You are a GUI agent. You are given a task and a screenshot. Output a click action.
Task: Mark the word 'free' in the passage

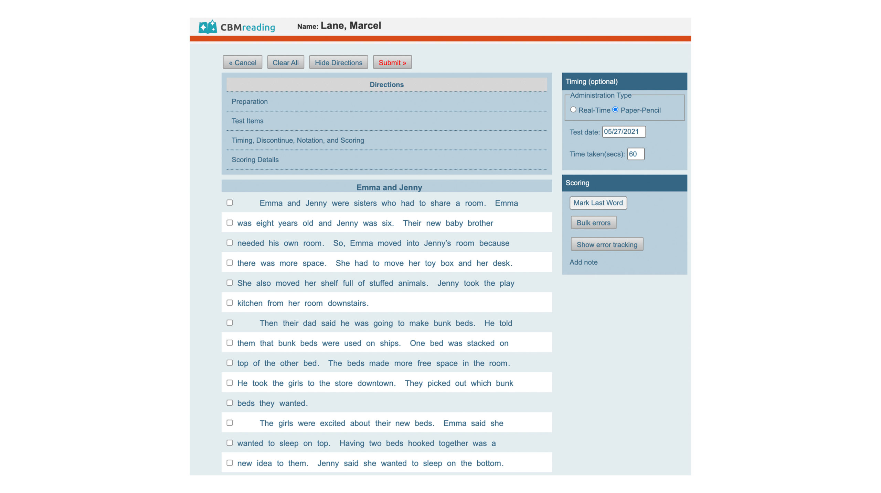pos(424,363)
